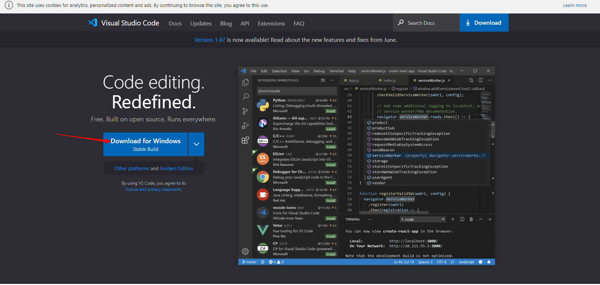Click the sync changes icon in status bar
The width and height of the screenshot is (600, 285).
(263, 262)
